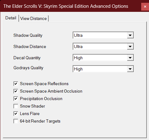Click the Godrays Quality label
Image resolution: width=149 pixels, height=140 pixels.
pyautogui.click(x=28, y=68)
